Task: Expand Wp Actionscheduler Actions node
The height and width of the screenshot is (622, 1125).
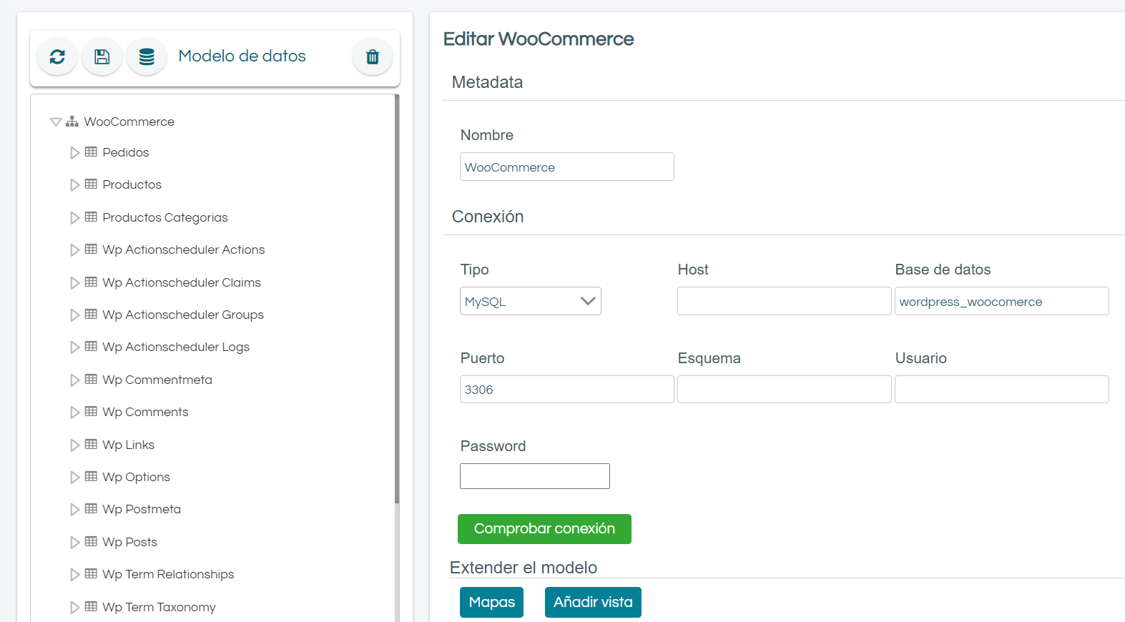Action: 74,250
